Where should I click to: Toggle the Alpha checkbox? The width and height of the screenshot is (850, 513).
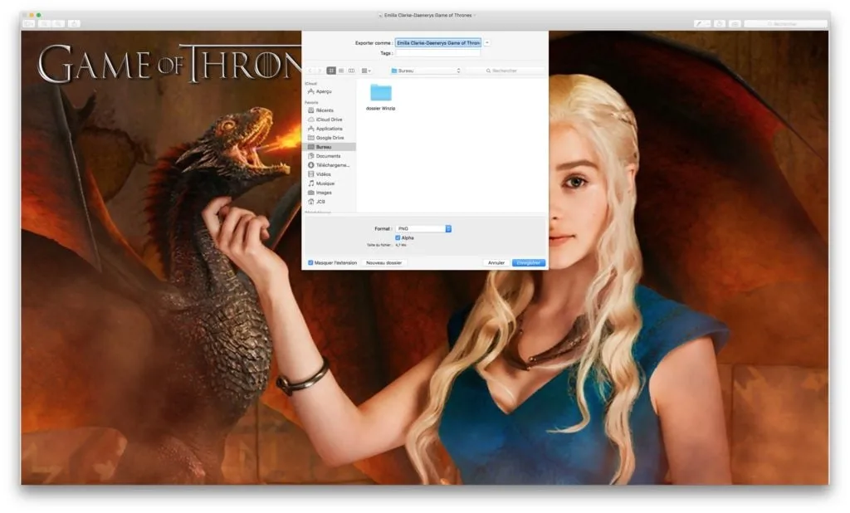pos(398,237)
